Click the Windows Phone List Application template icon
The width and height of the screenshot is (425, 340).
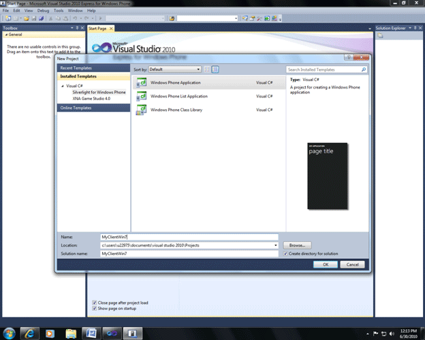click(x=142, y=96)
